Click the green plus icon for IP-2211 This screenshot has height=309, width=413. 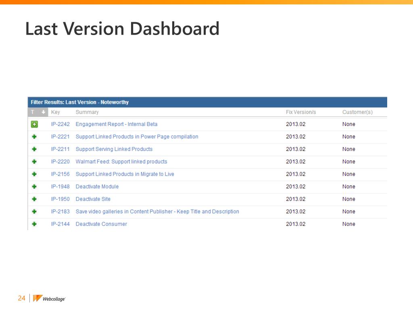click(34, 149)
